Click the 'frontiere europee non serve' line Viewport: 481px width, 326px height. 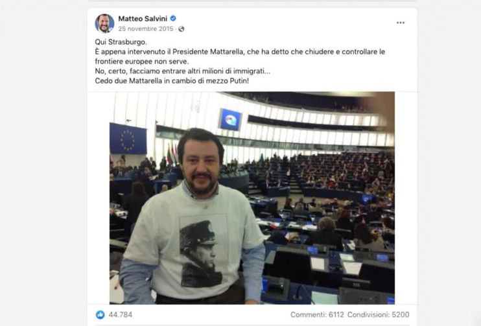(x=142, y=62)
